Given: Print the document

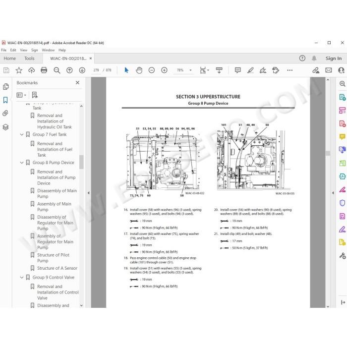Looking at the screenshot, I should (44, 70).
